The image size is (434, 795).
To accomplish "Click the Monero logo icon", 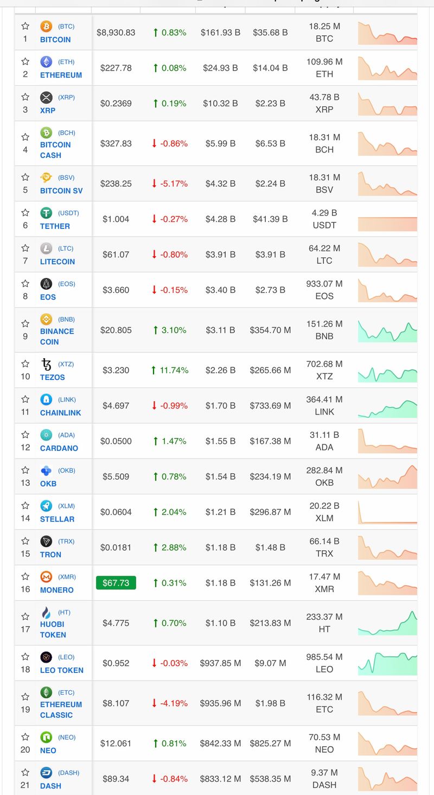I will pyautogui.click(x=46, y=577).
